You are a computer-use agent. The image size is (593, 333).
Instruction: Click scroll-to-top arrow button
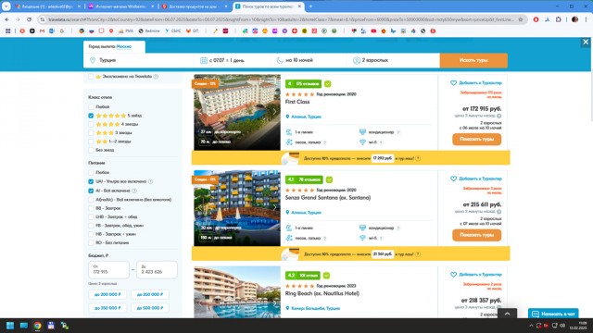pos(507,314)
